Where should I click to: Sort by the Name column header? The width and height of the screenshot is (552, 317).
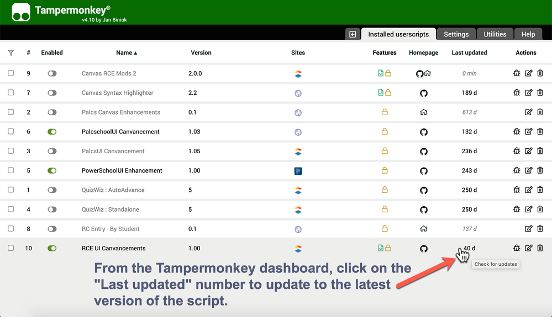click(x=126, y=53)
